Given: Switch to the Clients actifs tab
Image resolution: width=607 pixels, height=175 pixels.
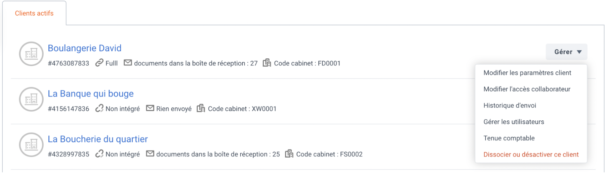Looking at the screenshot, I should (34, 13).
